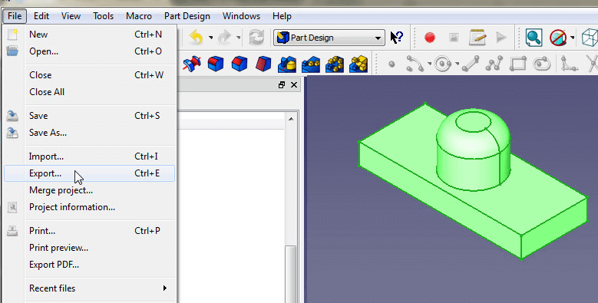Screen dimensions: 598x303
Task: Choose Save As... menu entry
Action: click(x=89, y=132)
